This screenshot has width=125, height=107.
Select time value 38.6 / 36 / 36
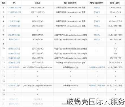point(115,58)
